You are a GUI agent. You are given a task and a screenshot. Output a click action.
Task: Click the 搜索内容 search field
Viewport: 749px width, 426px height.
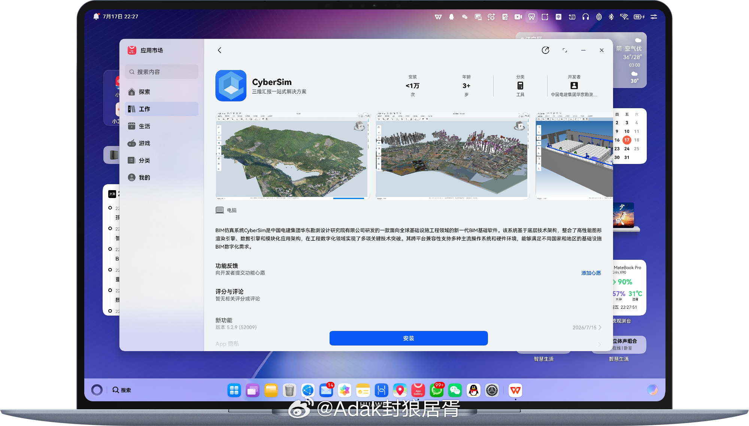click(x=161, y=71)
